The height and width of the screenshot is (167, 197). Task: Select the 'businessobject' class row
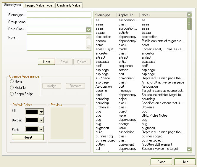coord(140,140)
